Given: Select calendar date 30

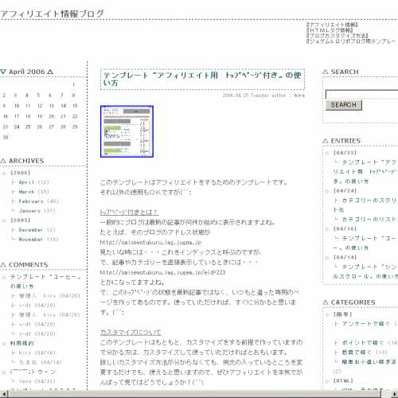Looking at the screenshot, I should [6, 137].
